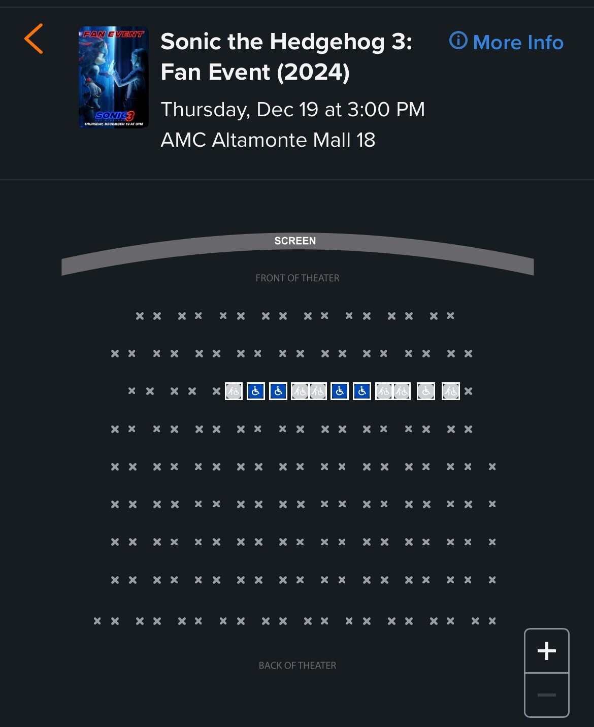Tap the movie title Sonic the Hedgehog 3
594x727 pixels.
[286, 42]
